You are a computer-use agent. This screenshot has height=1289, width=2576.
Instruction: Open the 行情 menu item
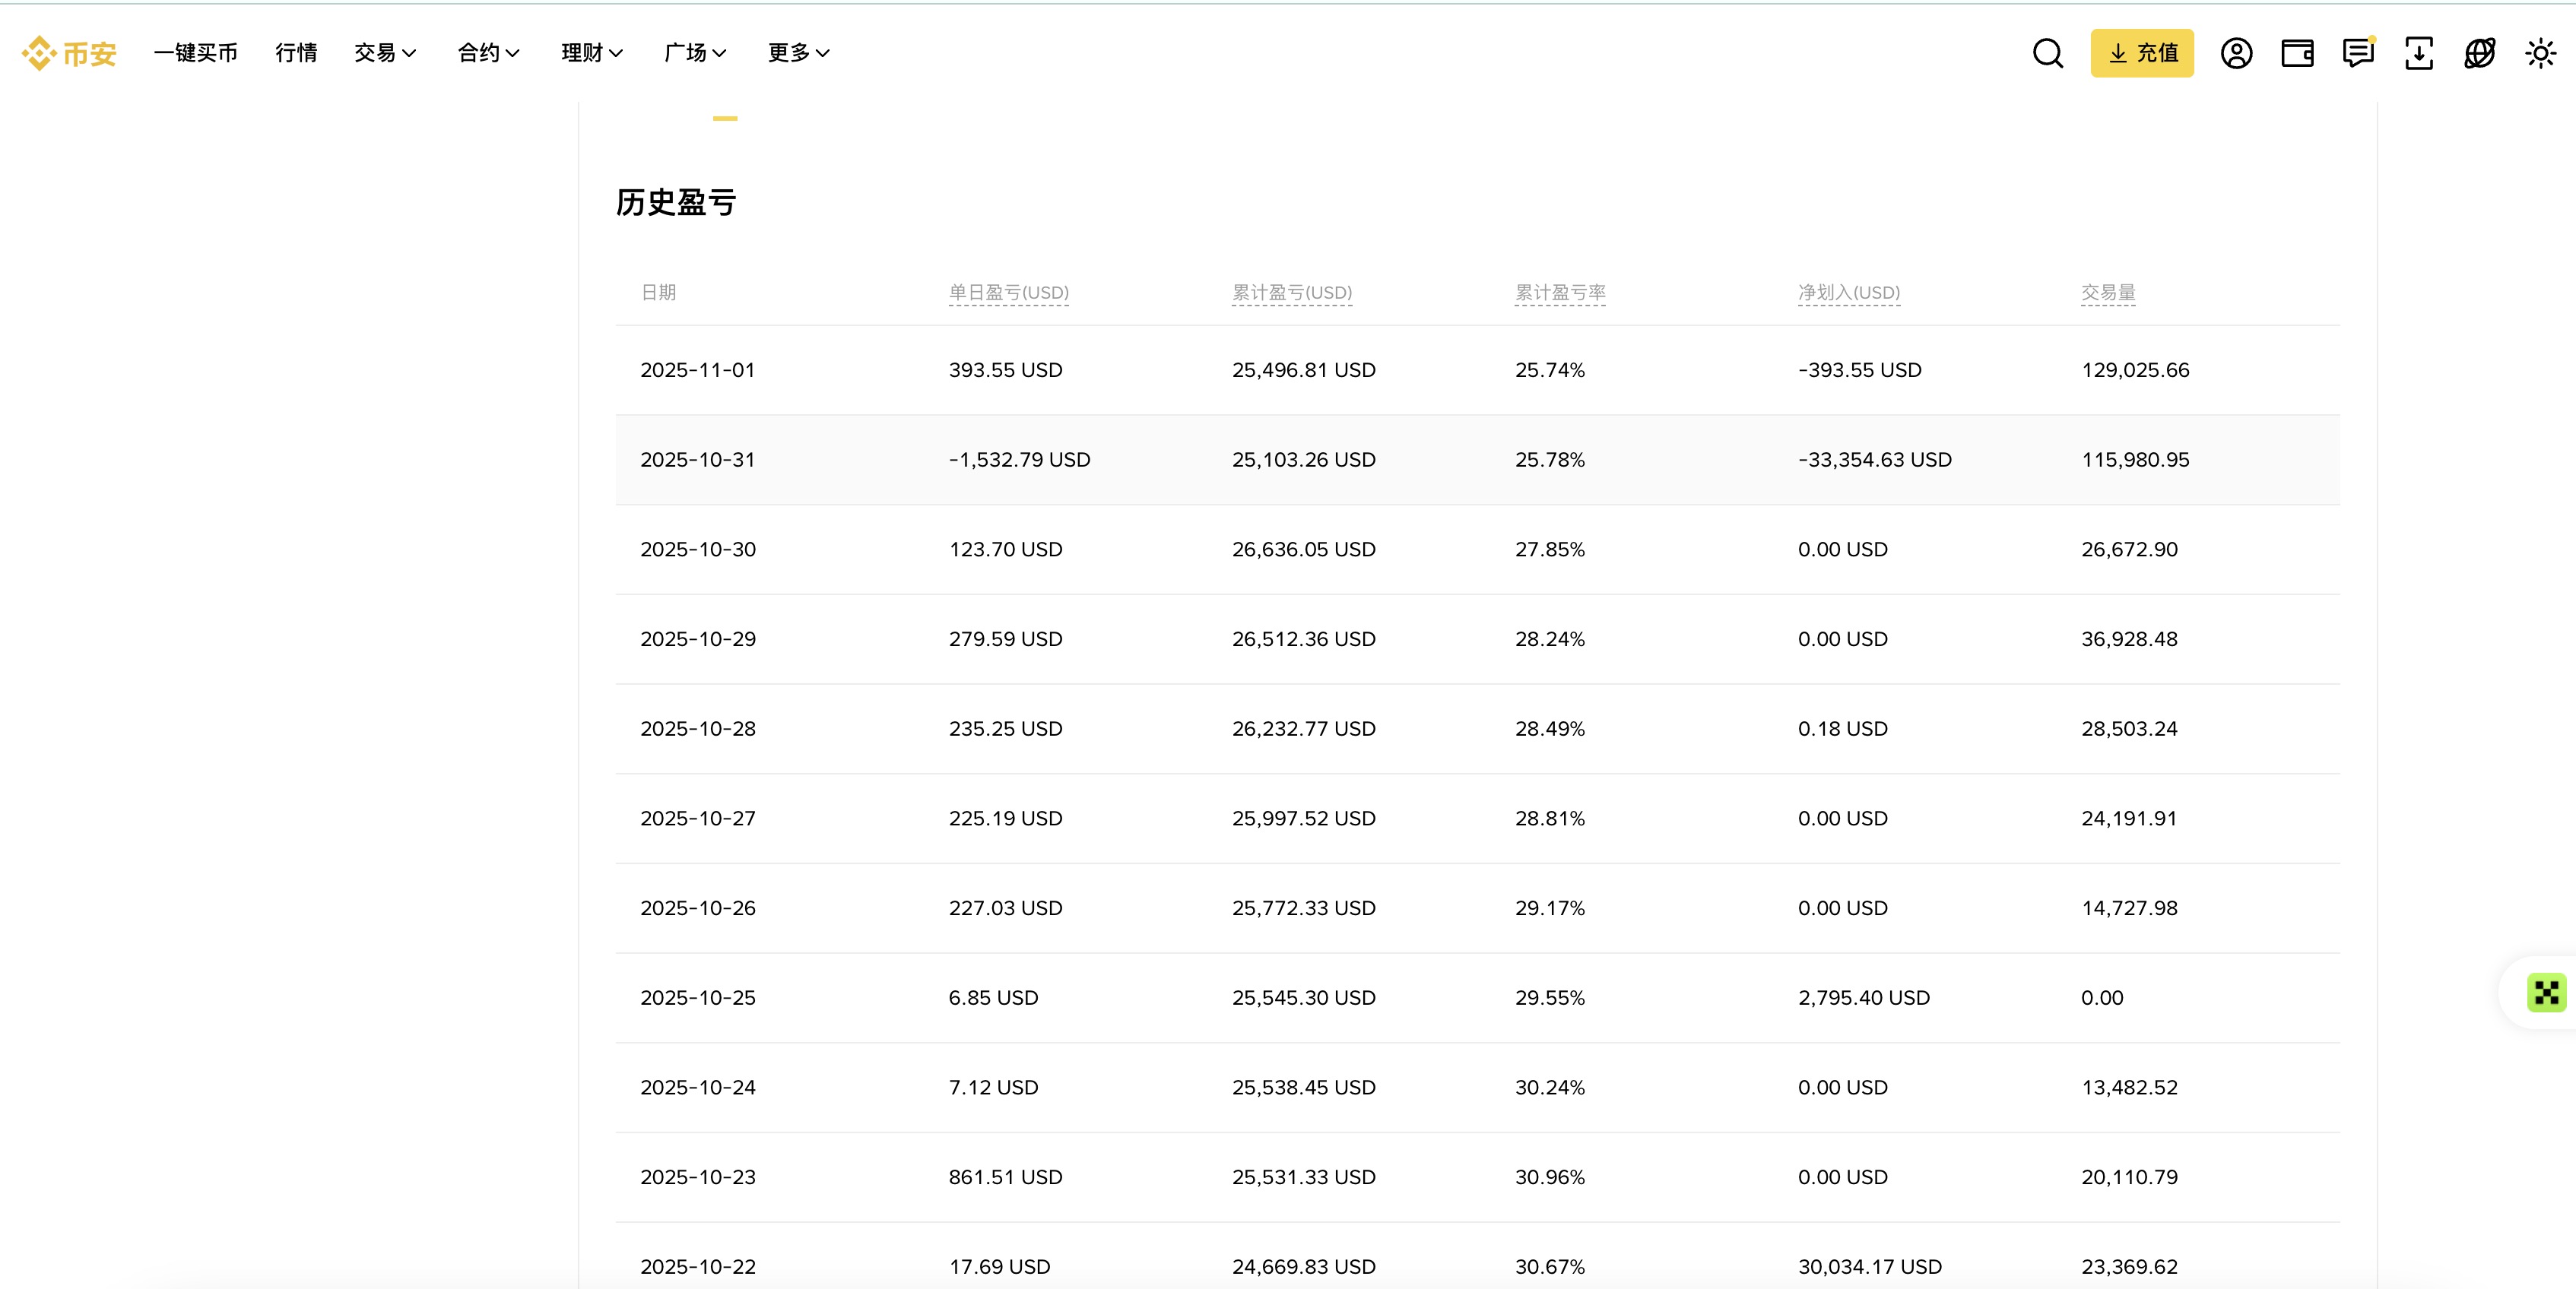coord(295,53)
